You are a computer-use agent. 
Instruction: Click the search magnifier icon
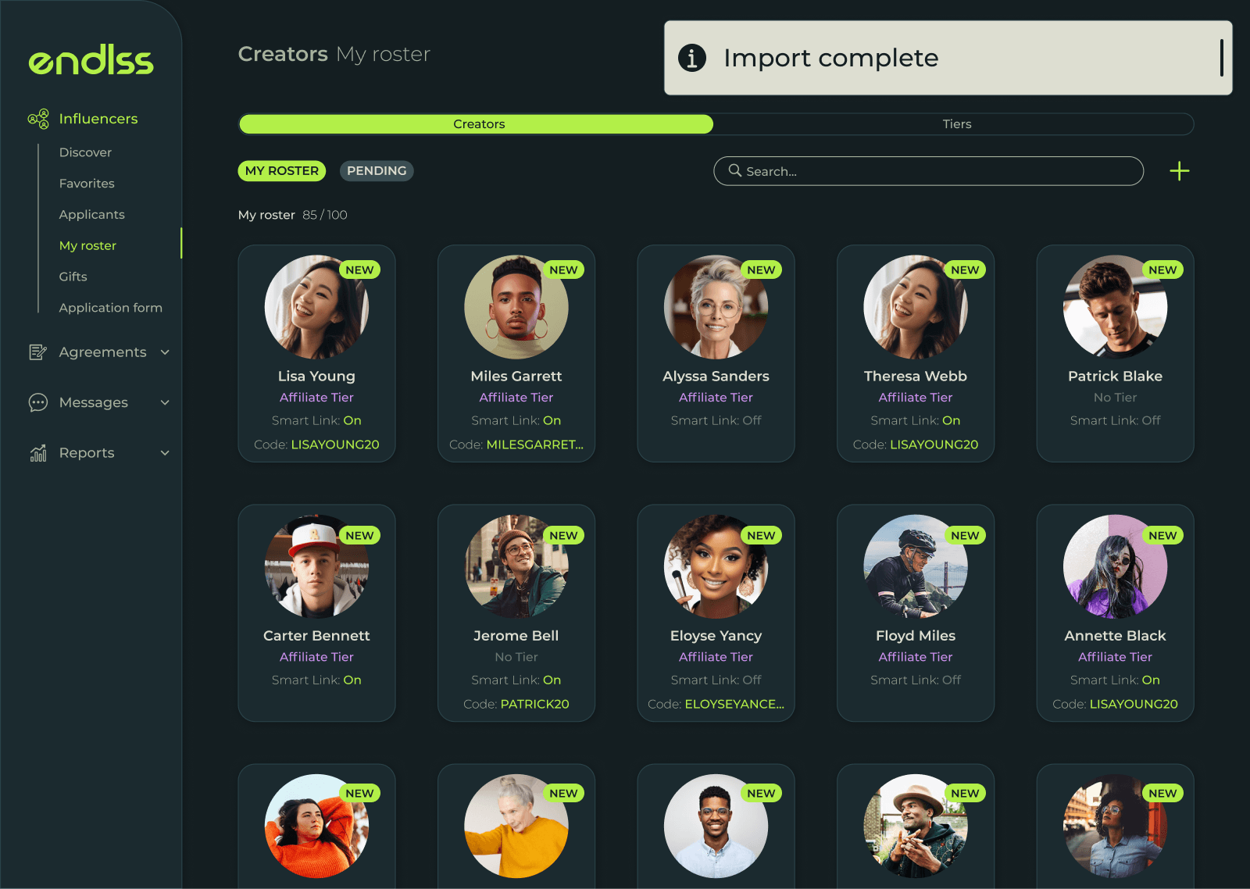tap(734, 170)
